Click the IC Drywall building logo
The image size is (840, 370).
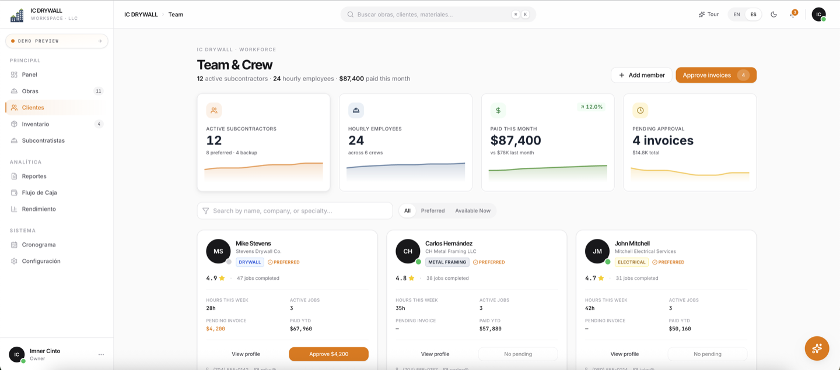coord(17,15)
